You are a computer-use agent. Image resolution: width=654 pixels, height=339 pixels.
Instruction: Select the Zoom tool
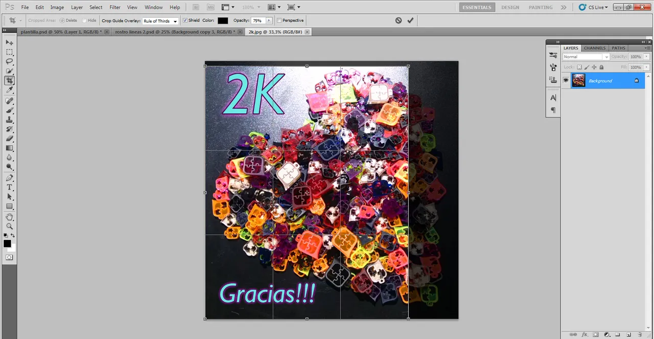[x=9, y=226]
